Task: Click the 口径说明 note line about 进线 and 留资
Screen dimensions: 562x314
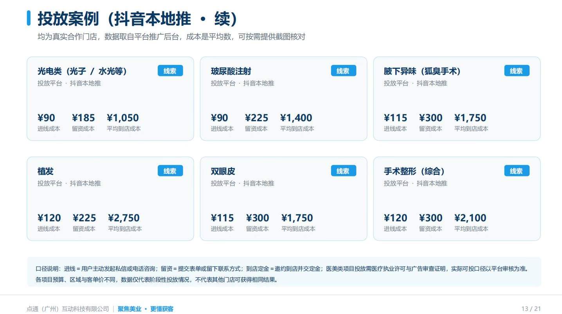Action: click(282, 269)
